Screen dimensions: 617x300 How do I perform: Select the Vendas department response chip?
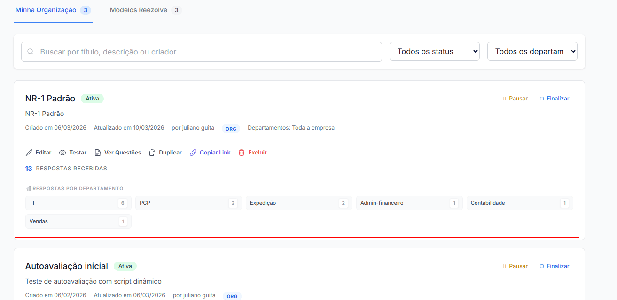(78, 221)
